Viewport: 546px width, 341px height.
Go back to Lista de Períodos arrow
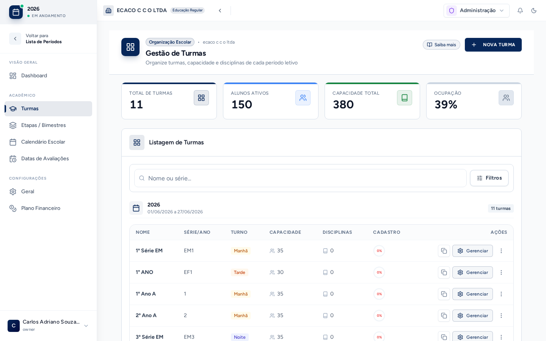[15, 39]
